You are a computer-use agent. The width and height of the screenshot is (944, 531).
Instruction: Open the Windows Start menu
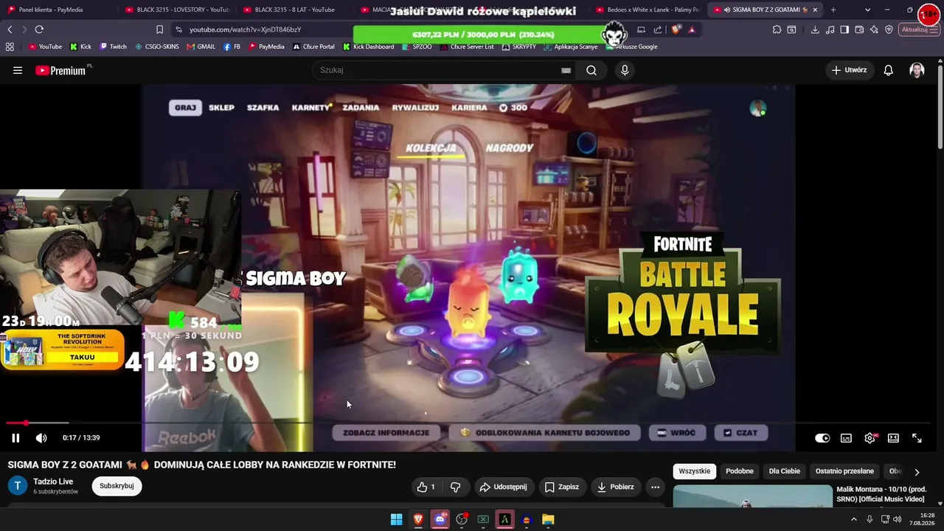click(x=397, y=519)
